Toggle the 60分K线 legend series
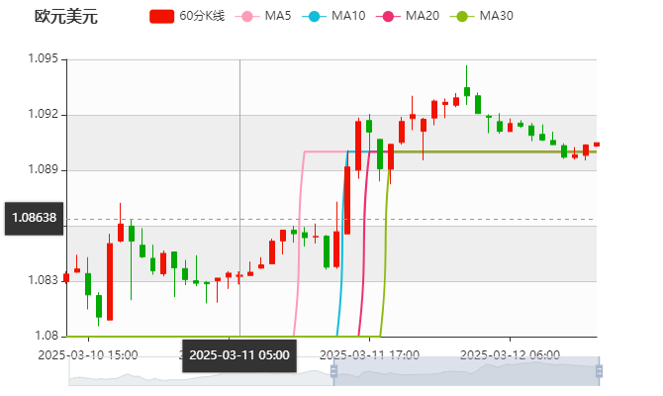 pyautogui.click(x=187, y=16)
